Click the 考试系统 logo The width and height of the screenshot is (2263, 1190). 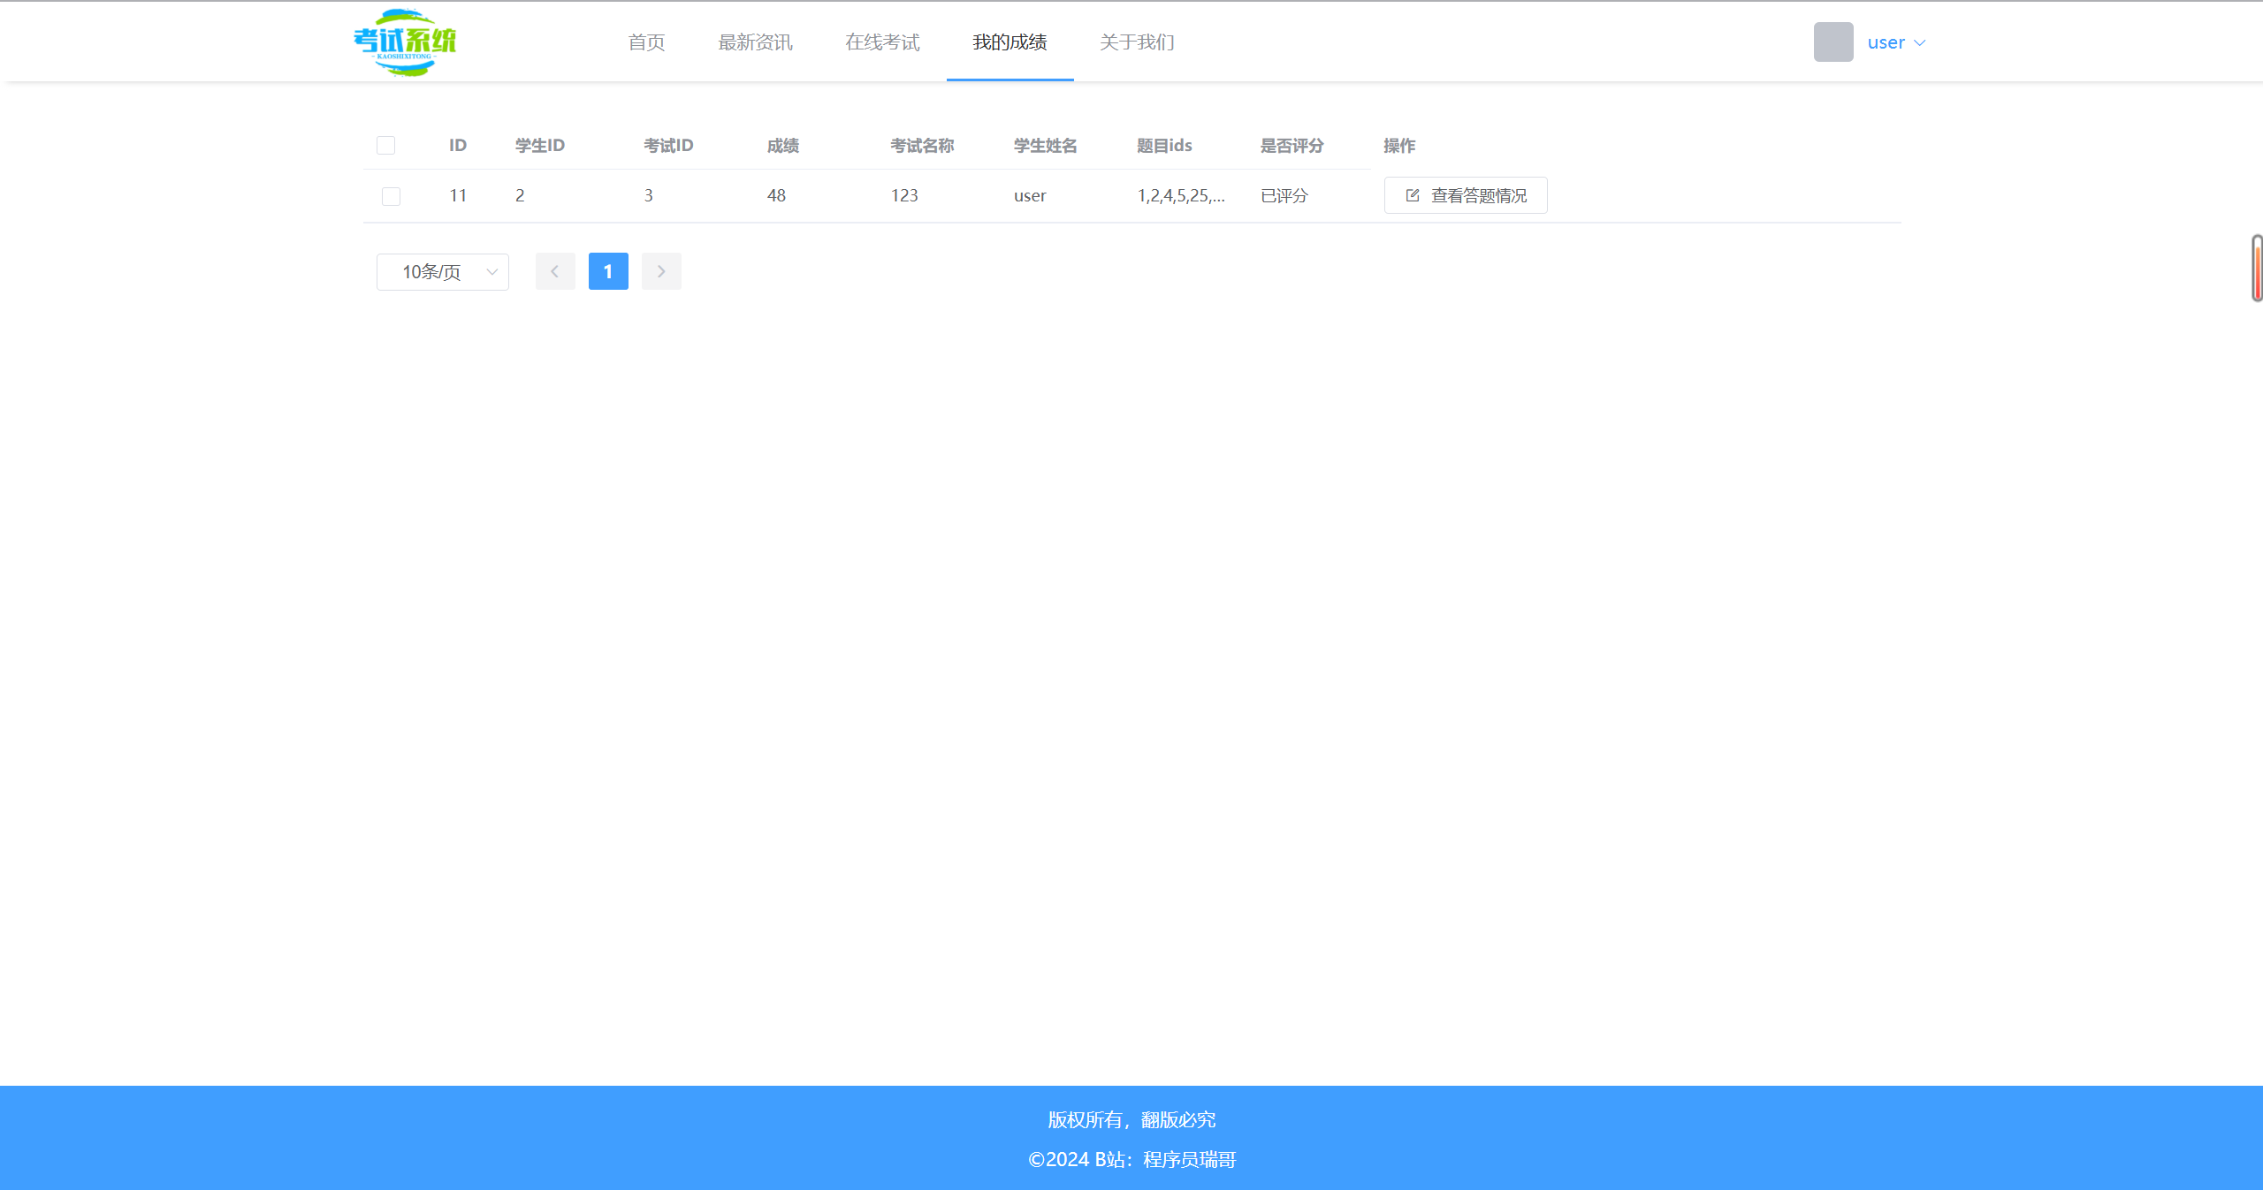[405, 42]
